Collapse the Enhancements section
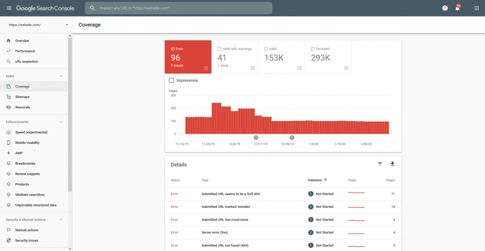 pyautogui.click(x=61, y=122)
